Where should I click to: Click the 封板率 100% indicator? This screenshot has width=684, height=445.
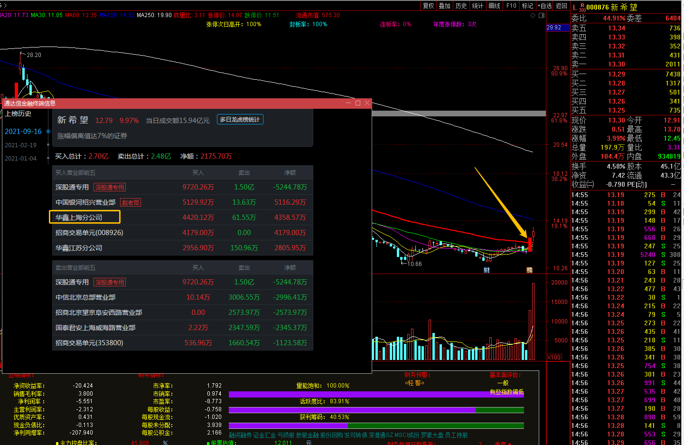(309, 24)
